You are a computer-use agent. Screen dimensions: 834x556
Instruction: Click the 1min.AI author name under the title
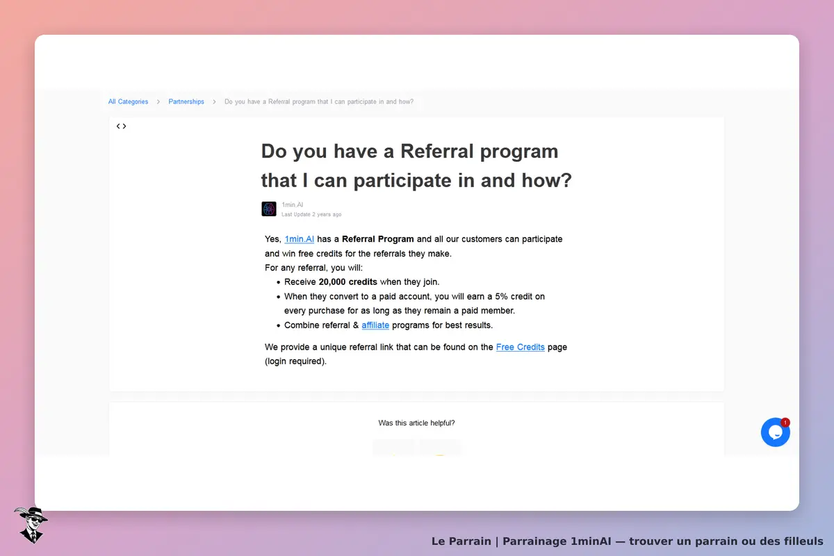click(293, 205)
